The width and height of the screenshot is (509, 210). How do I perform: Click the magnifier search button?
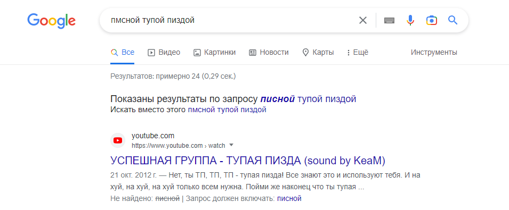tap(453, 20)
